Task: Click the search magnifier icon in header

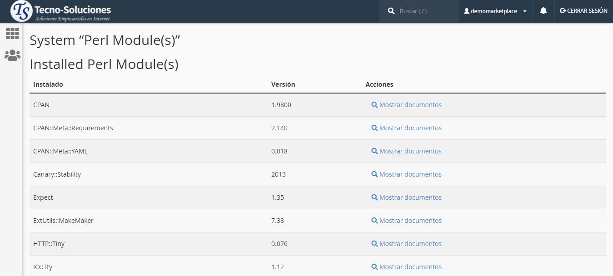Action: coord(391,11)
